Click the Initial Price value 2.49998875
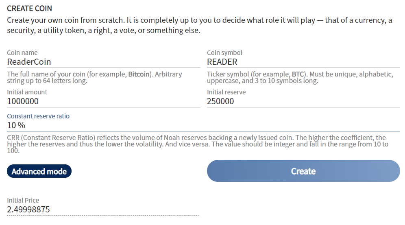The height and width of the screenshot is (225, 405). point(28,210)
